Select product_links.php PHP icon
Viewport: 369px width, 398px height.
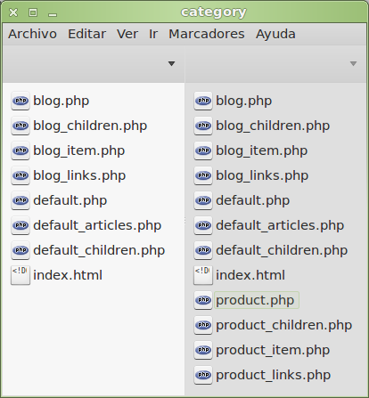(203, 375)
